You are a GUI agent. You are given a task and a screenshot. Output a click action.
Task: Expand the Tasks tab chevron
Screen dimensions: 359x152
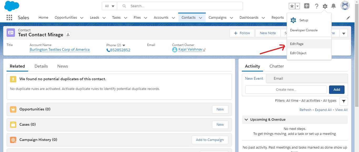point(126,18)
